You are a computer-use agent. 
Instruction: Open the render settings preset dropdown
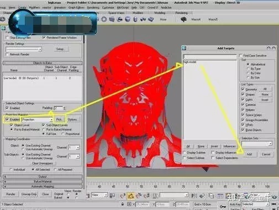click(24, 49)
